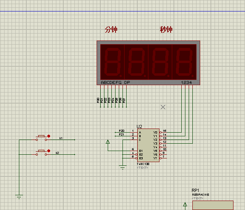Toggle the red latch dot on button k1

click(x=49, y=136)
